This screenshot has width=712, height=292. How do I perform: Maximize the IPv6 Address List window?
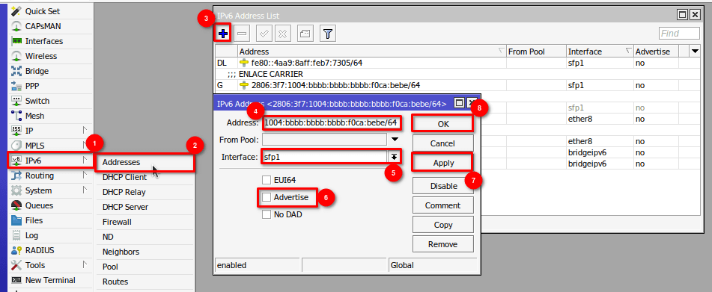[682, 16]
